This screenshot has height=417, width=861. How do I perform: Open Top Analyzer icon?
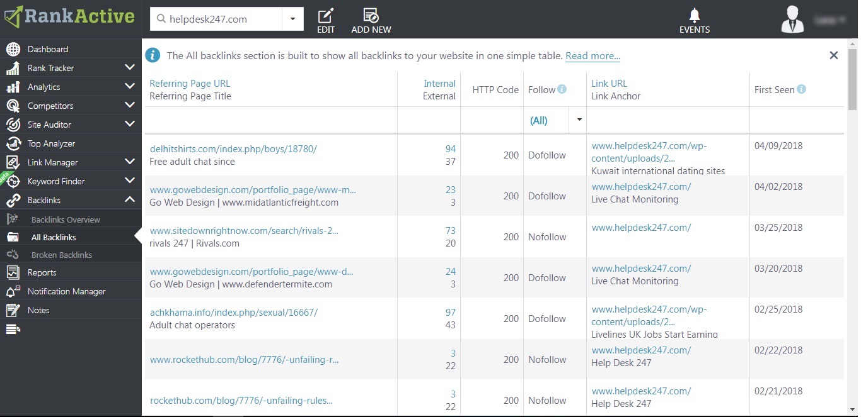click(13, 143)
